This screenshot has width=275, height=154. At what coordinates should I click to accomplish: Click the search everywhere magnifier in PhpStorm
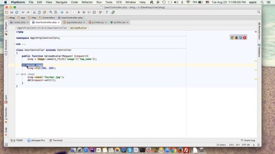(259, 12)
